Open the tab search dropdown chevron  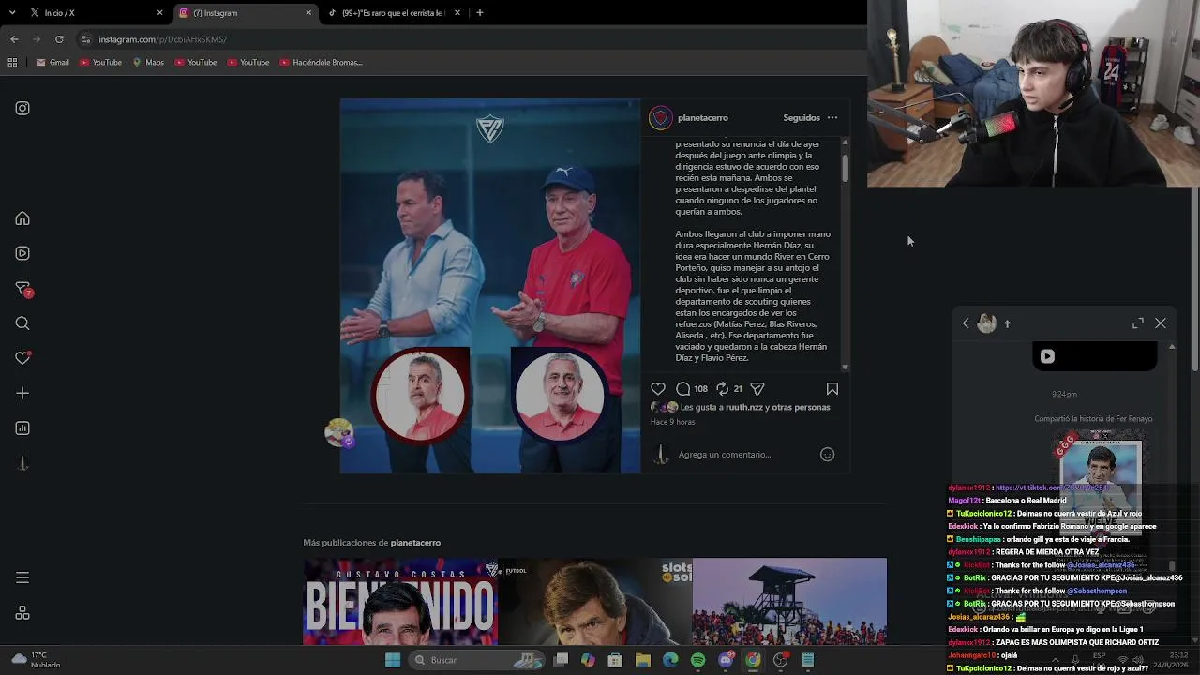[x=12, y=12]
